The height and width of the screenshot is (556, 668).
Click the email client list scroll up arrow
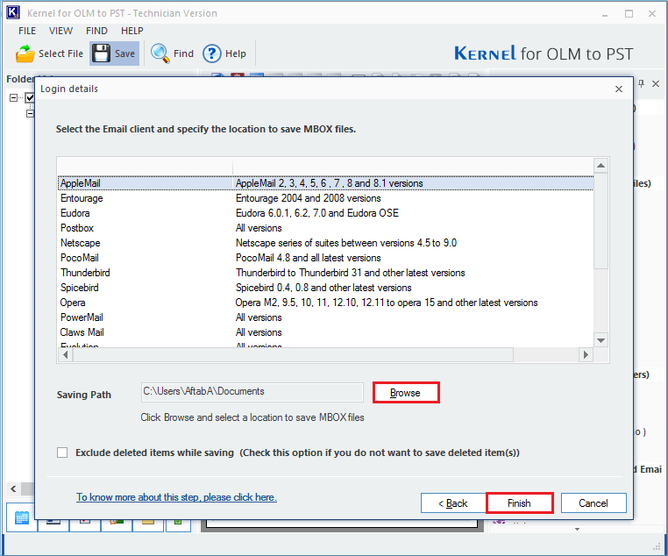600,165
